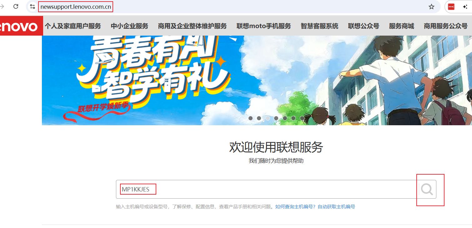472x228 pixels.
Task: Click the address bar URL newsupport.lenovo.com.cn
Action: 76,7
